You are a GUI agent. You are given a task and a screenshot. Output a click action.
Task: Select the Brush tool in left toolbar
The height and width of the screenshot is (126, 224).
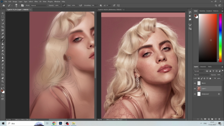[2, 41]
